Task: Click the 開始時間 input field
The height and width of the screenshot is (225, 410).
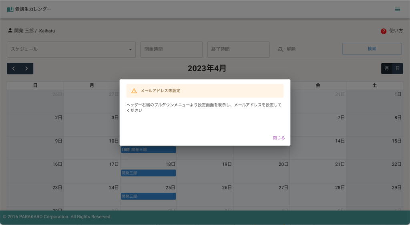Action: pos(171,49)
